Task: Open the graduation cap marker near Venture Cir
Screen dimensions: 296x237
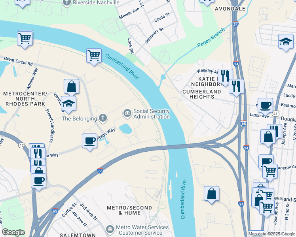Action: (68, 104)
